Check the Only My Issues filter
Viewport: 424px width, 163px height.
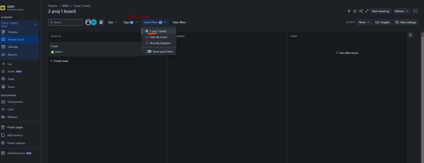click(147, 37)
